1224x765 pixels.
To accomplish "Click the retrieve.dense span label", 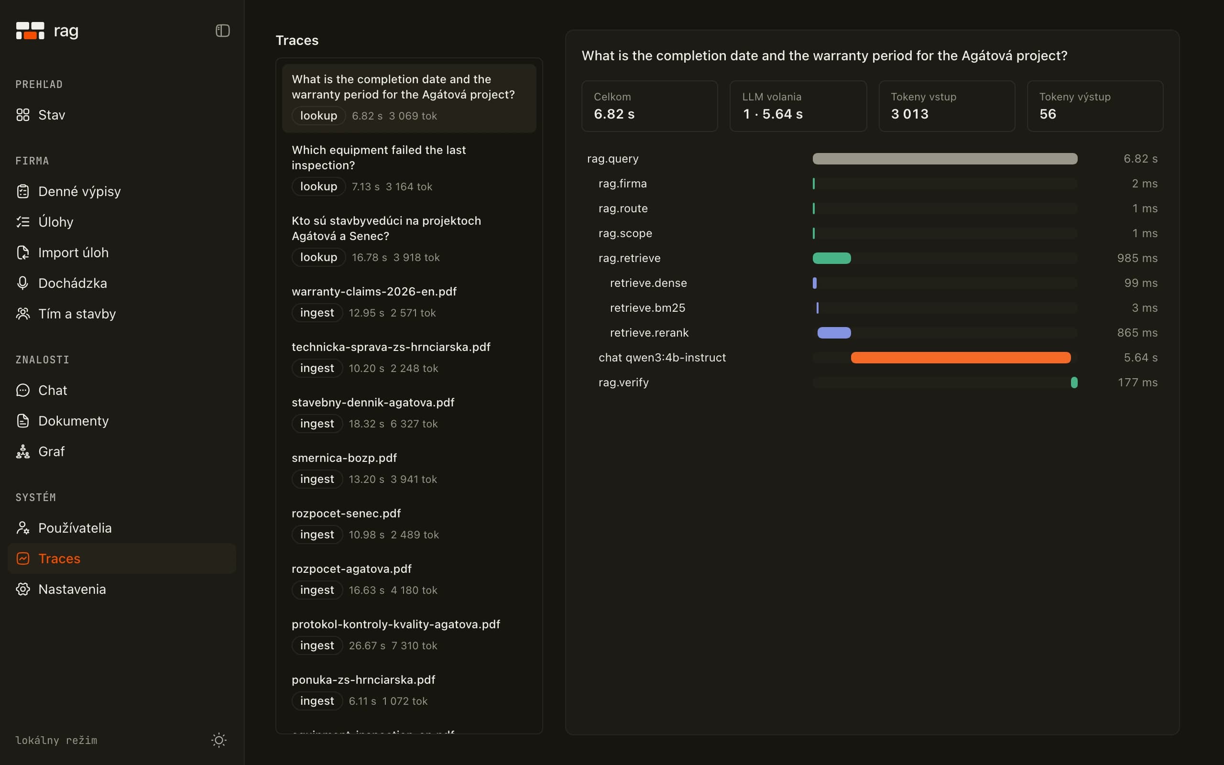I will pyautogui.click(x=648, y=283).
